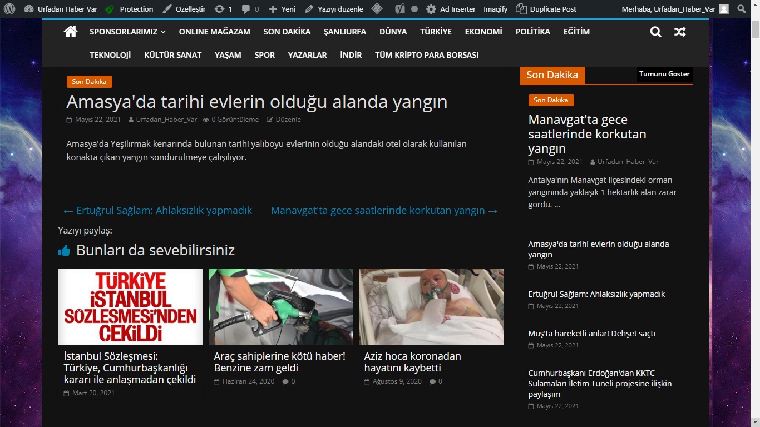Click the admin bar search magnifier

[741, 9]
